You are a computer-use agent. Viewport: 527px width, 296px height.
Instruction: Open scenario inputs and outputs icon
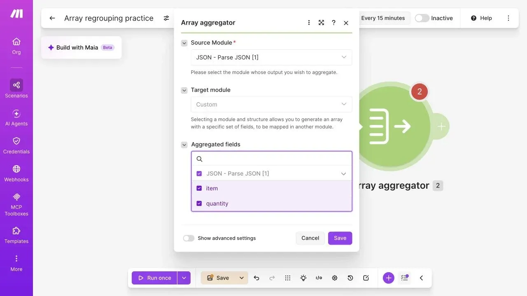(319, 278)
